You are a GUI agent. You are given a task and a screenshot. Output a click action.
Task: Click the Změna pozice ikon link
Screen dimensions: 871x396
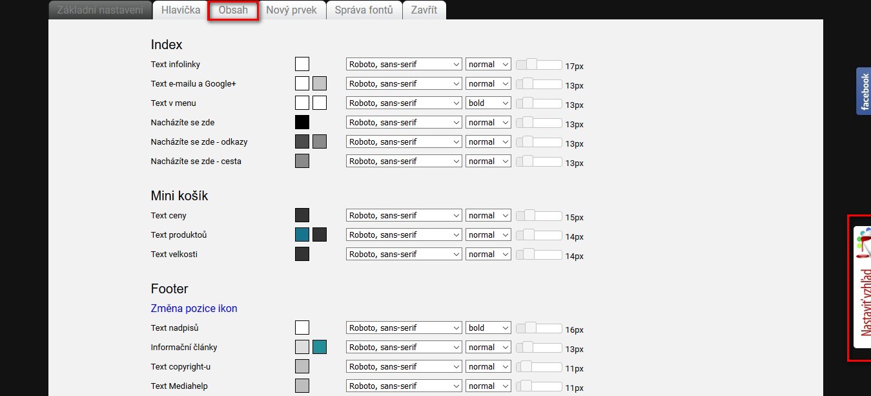click(194, 309)
